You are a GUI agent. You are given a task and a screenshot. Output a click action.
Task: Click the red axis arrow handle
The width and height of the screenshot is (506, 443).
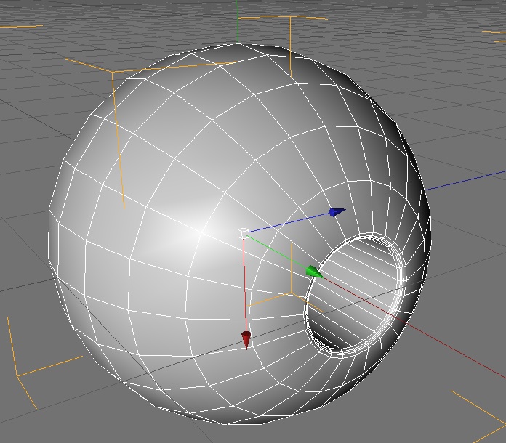tap(246, 340)
